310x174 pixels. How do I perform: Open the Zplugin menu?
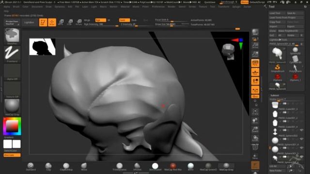click(x=236, y=6)
